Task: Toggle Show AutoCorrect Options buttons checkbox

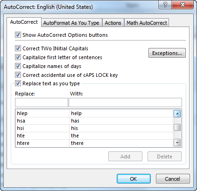Action: (x=18, y=35)
